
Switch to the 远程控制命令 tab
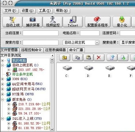coord(31,50)
